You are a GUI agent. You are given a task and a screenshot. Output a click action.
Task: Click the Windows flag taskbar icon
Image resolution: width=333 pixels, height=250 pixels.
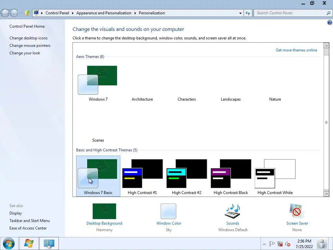[29, 243]
